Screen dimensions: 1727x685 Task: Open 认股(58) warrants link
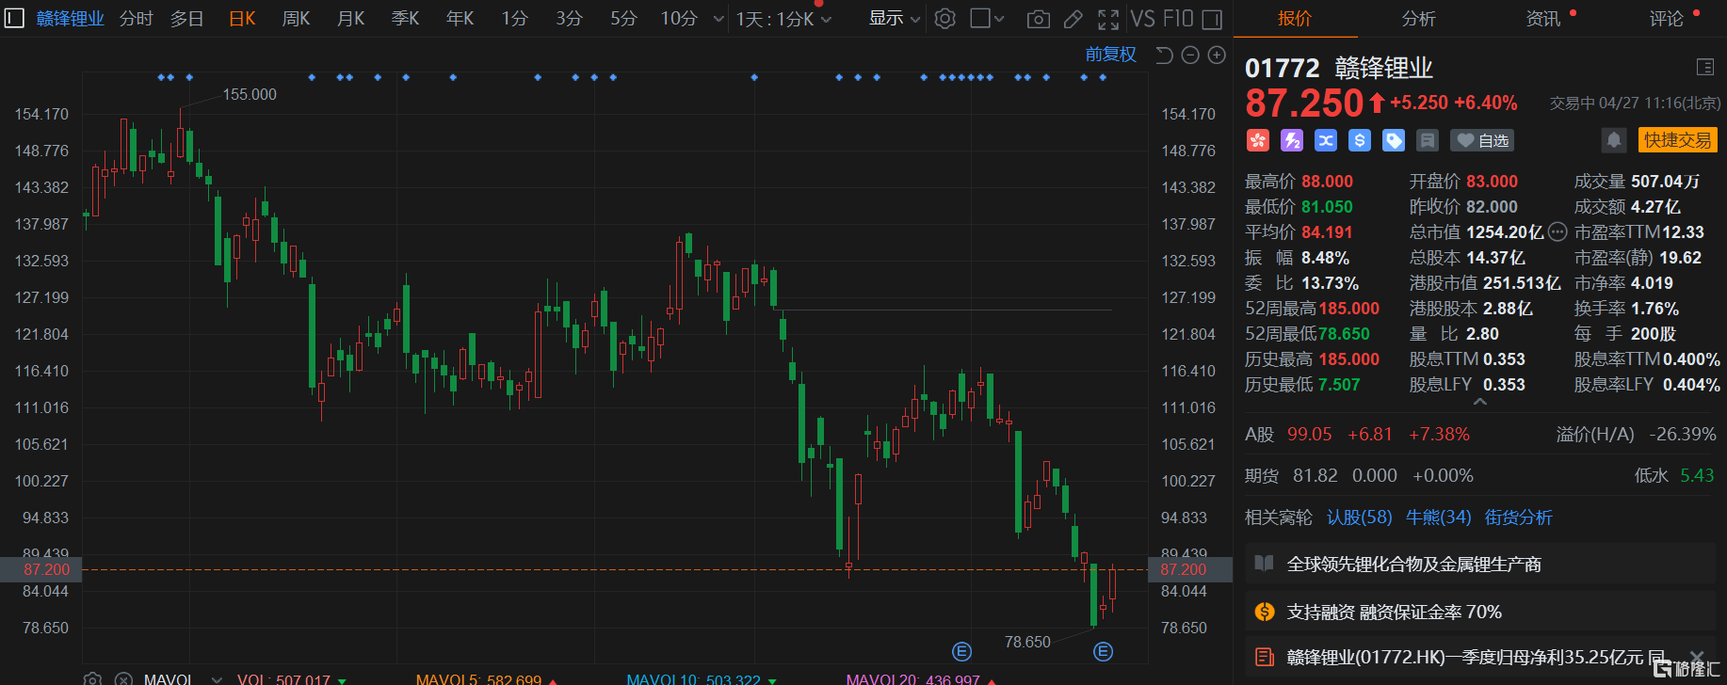point(1359,518)
